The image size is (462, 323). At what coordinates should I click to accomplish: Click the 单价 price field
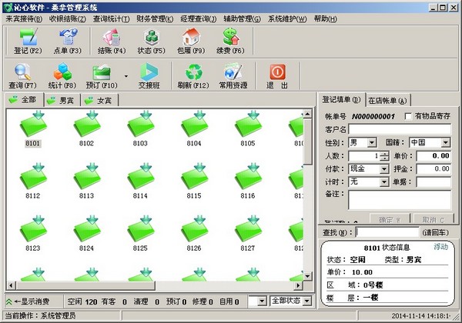click(434, 156)
